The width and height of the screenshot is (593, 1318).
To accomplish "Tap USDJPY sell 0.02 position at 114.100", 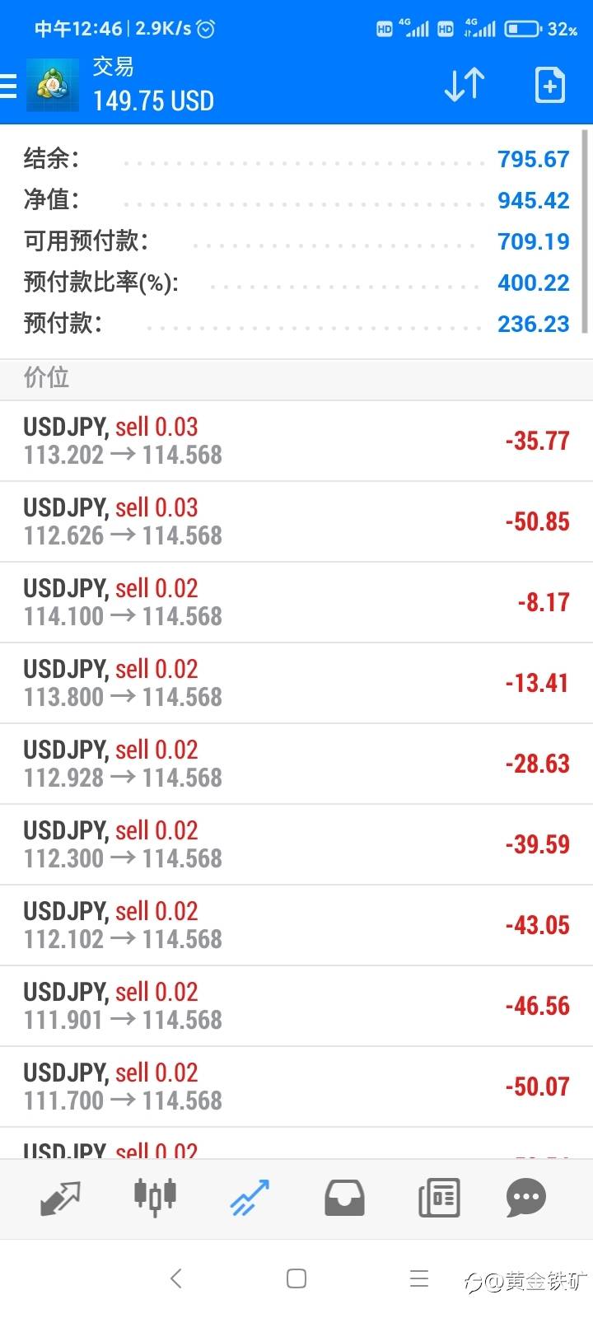I will tap(296, 602).
